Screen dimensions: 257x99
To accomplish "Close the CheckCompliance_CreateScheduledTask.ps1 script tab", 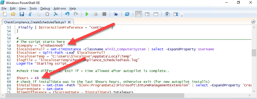I will [x=69, y=22].
